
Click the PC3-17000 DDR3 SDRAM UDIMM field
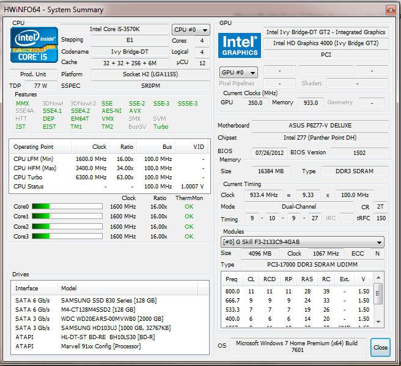coord(312,265)
